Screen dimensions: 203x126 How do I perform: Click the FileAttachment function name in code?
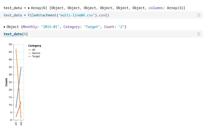coord(38,15)
